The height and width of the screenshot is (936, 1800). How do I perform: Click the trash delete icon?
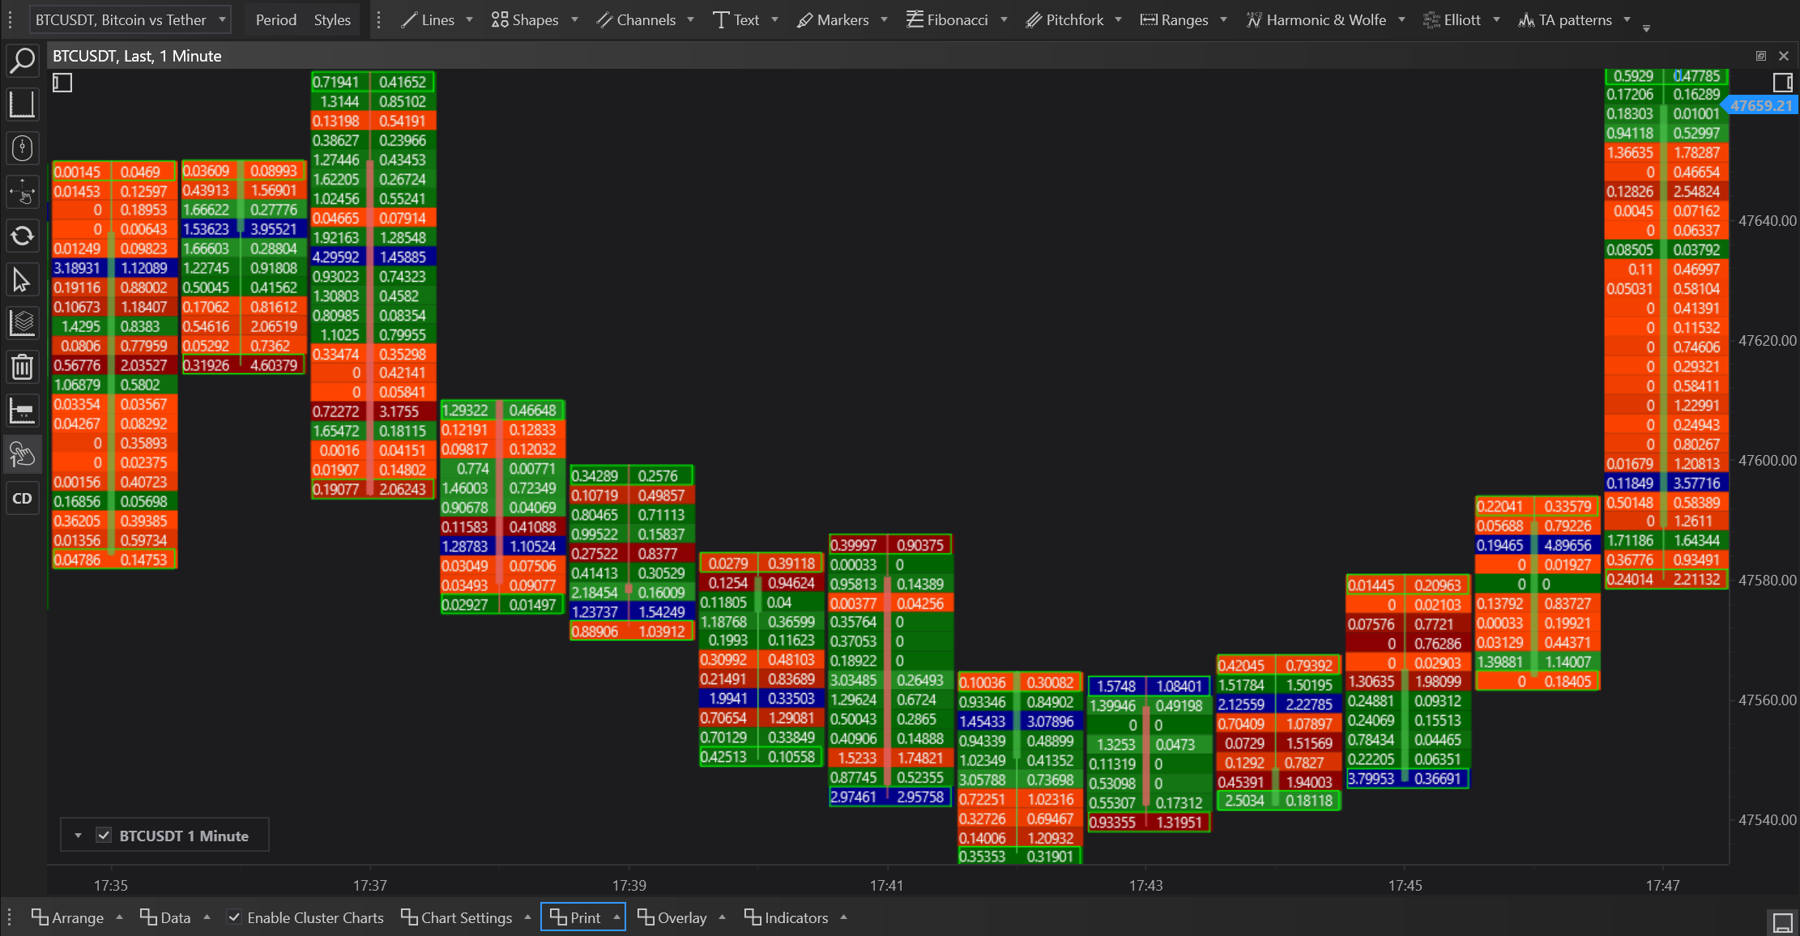pyautogui.click(x=22, y=367)
